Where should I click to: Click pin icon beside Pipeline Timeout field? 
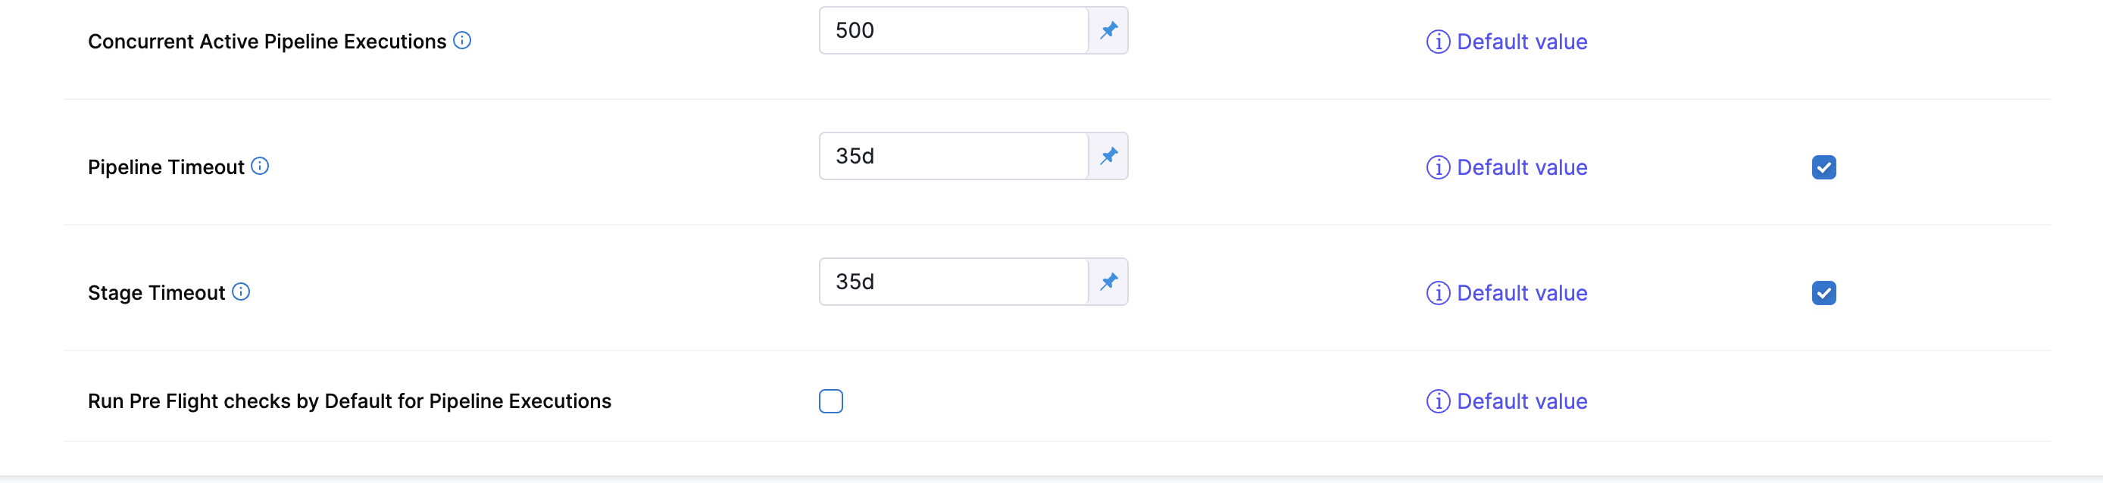(x=1108, y=157)
